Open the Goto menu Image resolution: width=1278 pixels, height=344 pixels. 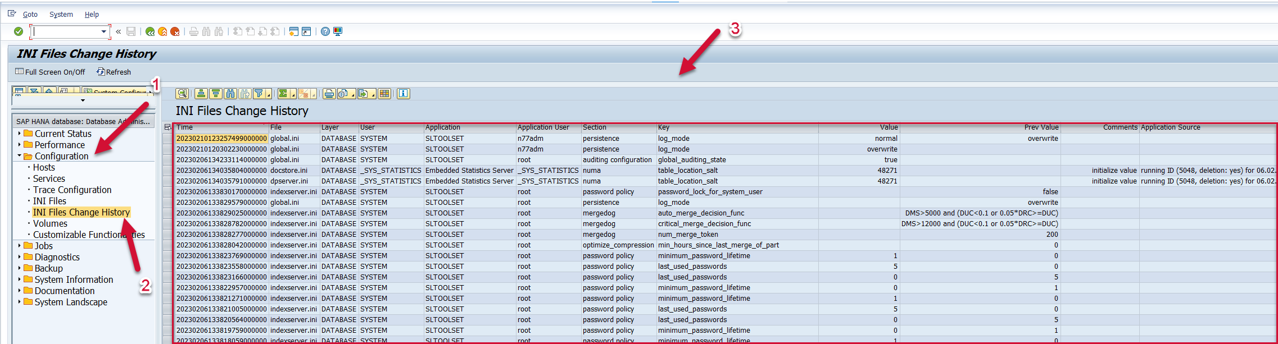pos(30,14)
